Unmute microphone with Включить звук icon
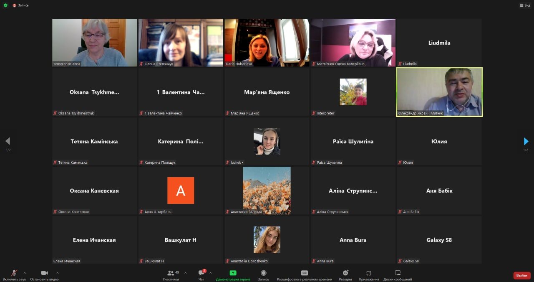 coord(14,273)
